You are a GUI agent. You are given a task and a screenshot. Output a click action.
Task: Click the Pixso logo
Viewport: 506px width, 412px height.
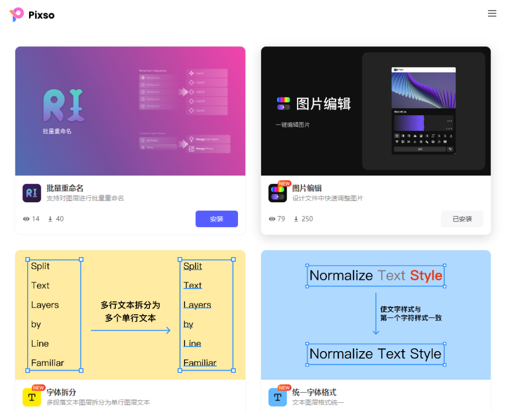32,15
